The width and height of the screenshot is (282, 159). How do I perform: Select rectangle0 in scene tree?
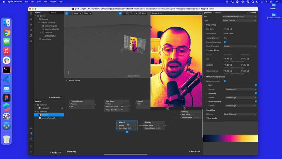point(51,36)
